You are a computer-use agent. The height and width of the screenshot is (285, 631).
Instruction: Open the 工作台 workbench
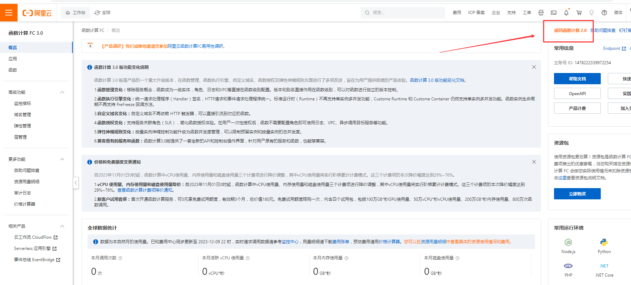click(x=76, y=13)
